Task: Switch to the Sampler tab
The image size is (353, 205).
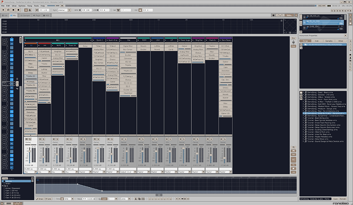Action: (25, 15)
